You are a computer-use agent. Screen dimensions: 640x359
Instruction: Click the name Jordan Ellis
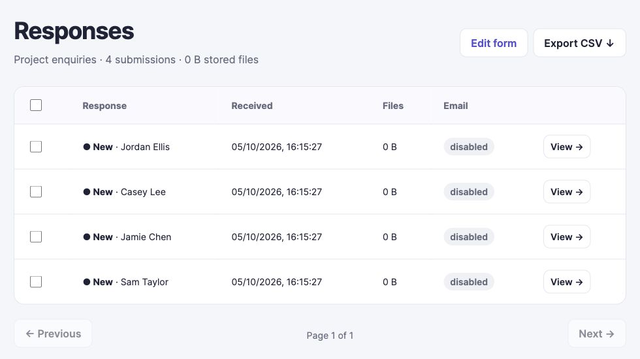tap(145, 147)
